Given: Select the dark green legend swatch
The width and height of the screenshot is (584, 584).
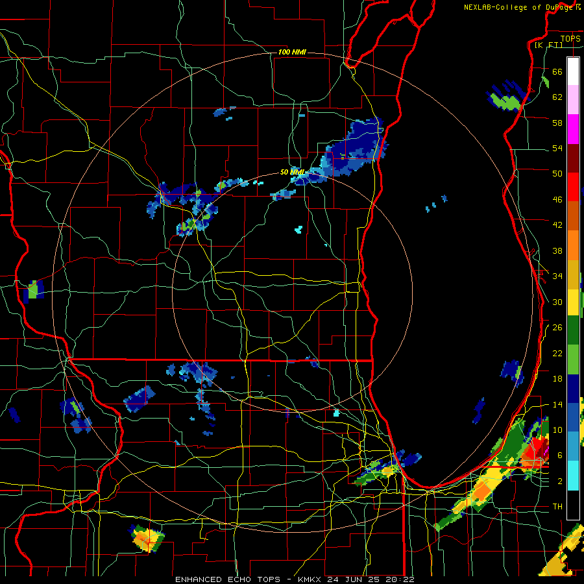Looking at the screenshot, I should click(573, 330).
